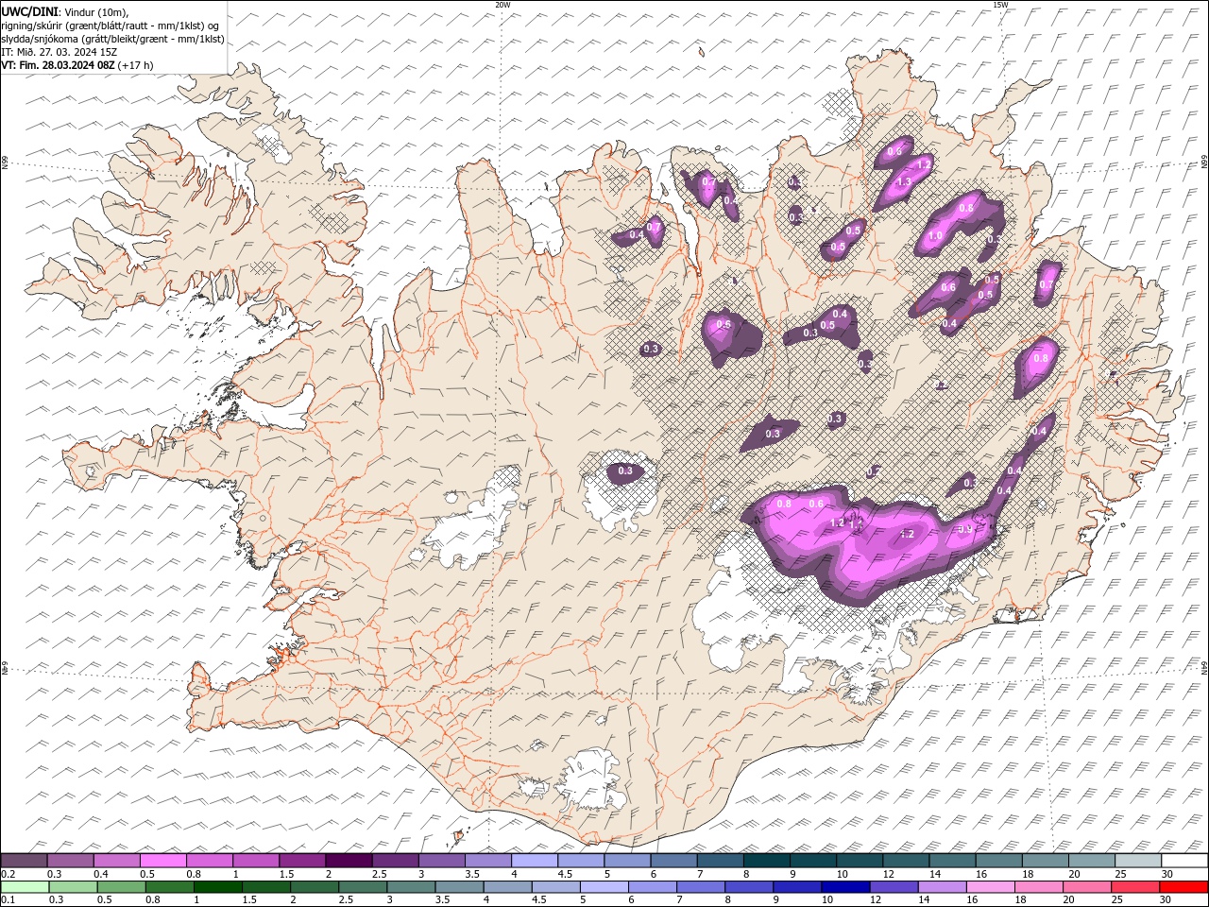
Task: Select the "slydda/snjókoma" legend description line
Action: [x=112, y=39]
